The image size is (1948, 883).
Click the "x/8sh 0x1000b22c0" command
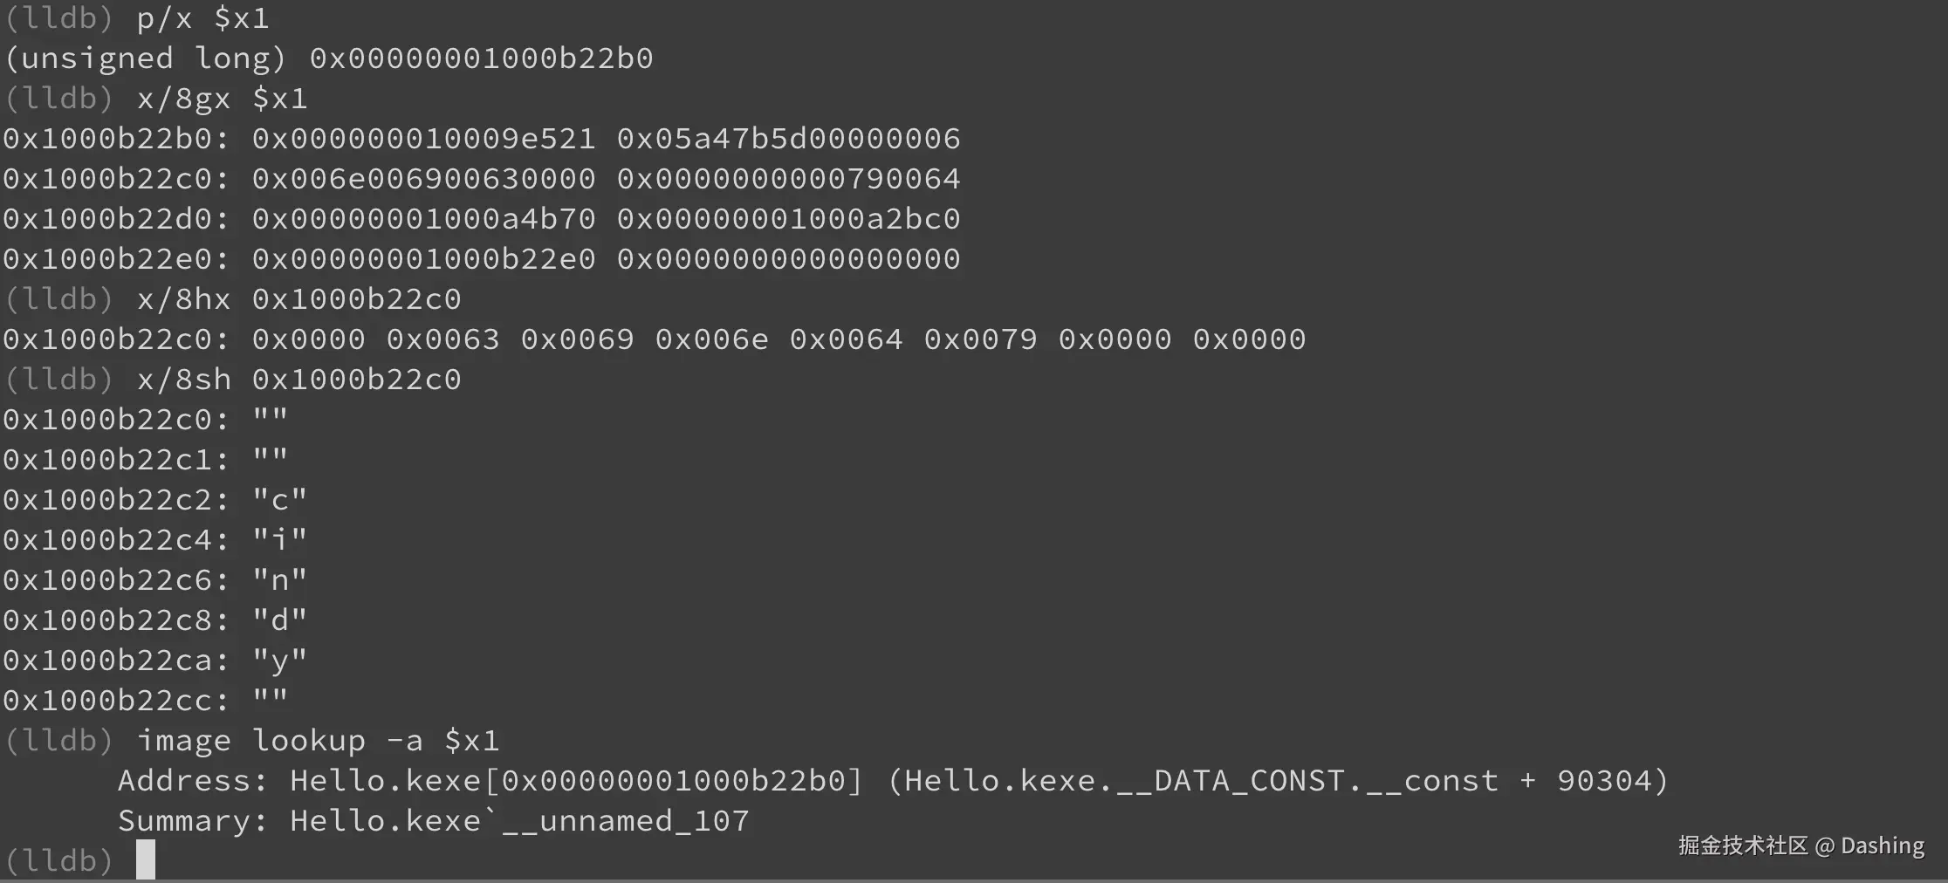coord(298,380)
